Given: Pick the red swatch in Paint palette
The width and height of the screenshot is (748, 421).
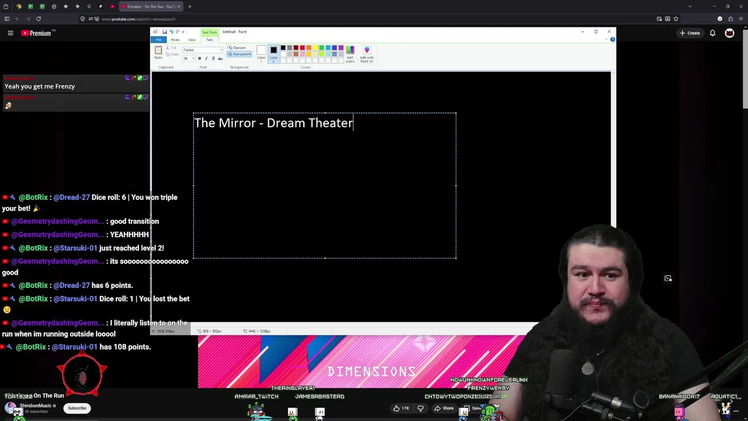Looking at the screenshot, I should pos(302,47).
